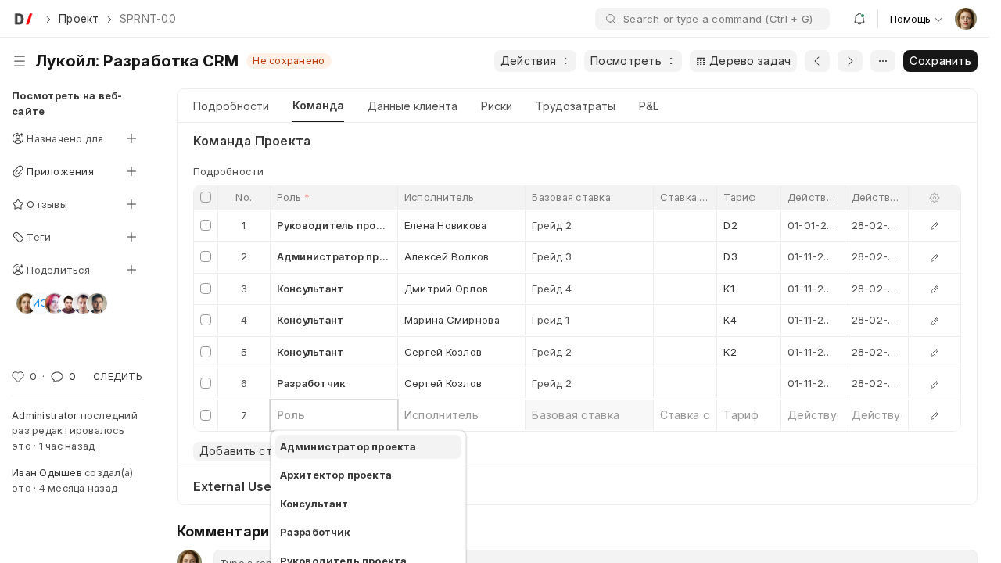Image resolution: width=1001 pixels, height=563 pixels.
Task: Check the empty row 7 checkbox
Action: click(x=206, y=415)
